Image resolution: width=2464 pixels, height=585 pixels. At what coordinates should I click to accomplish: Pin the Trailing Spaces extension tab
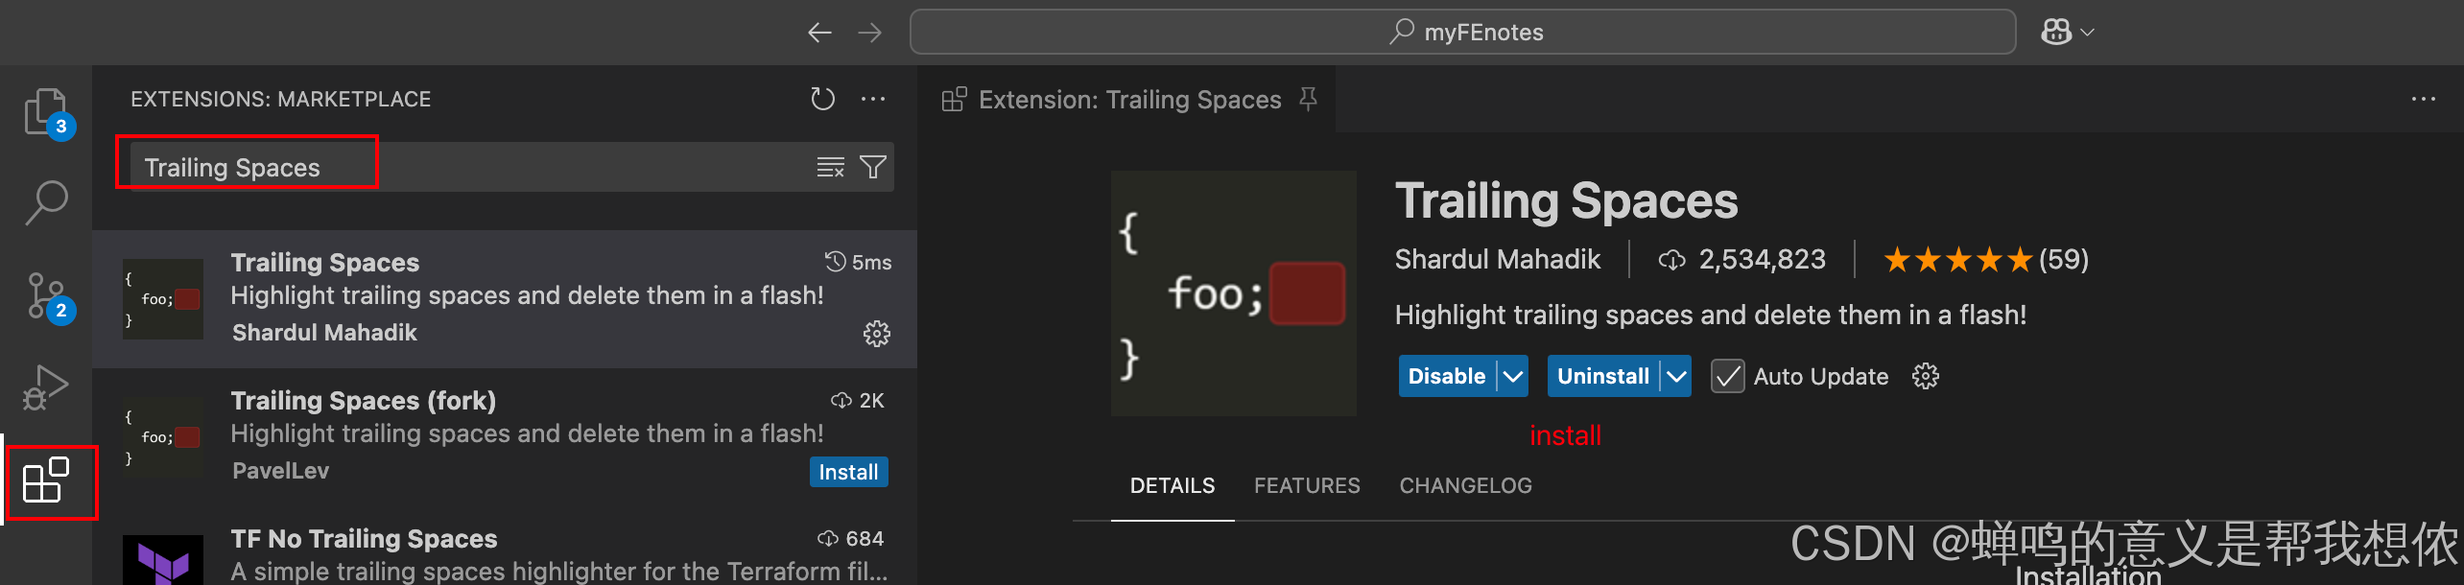pyautogui.click(x=1309, y=99)
